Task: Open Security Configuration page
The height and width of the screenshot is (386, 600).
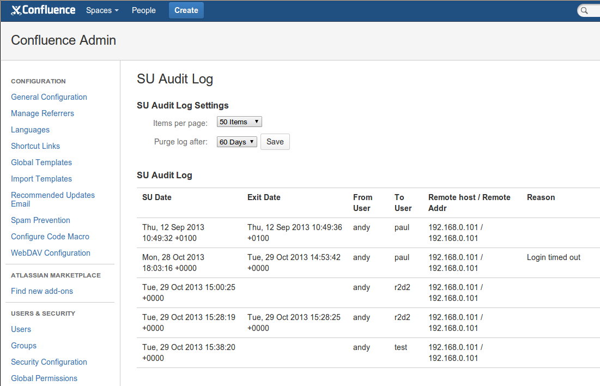Action: click(49, 362)
